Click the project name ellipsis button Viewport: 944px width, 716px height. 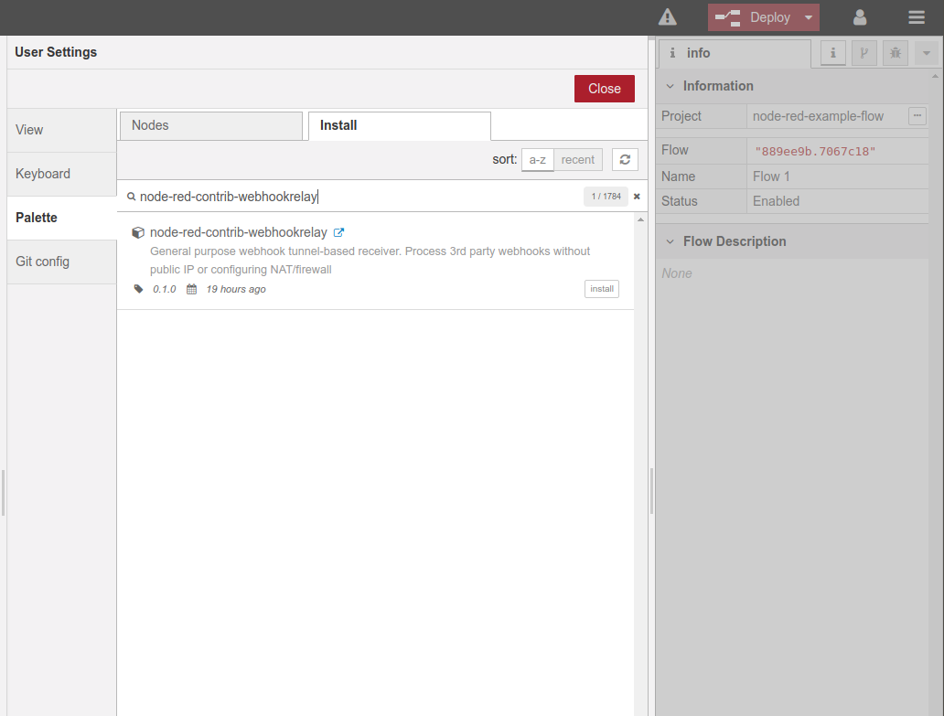pos(919,116)
